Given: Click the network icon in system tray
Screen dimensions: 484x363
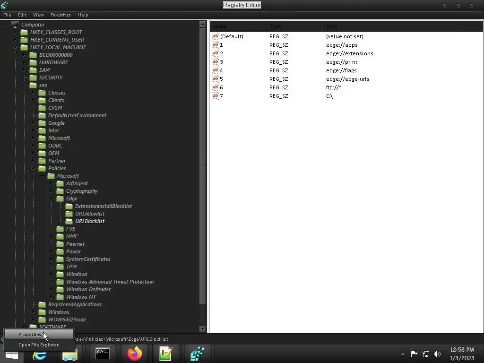Looking at the screenshot, I should tap(426, 354).
